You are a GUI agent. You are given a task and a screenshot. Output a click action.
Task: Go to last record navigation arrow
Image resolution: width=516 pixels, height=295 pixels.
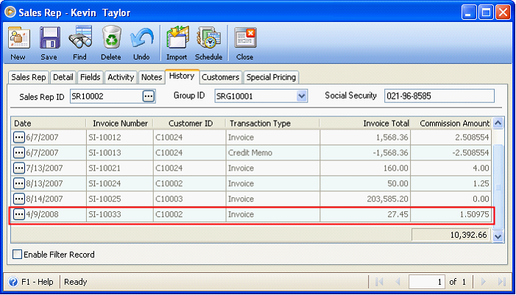(x=501, y=282)
